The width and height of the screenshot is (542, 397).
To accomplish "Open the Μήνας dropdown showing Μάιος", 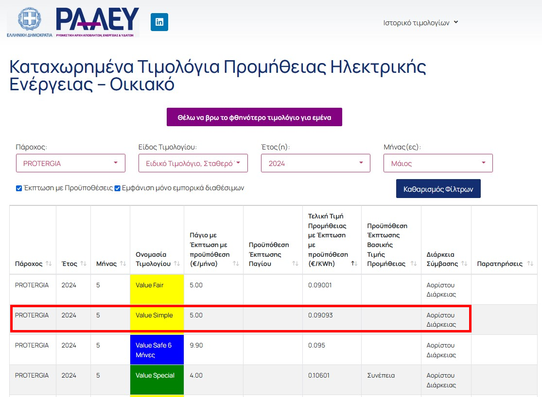I will click(x=438, y=163).
